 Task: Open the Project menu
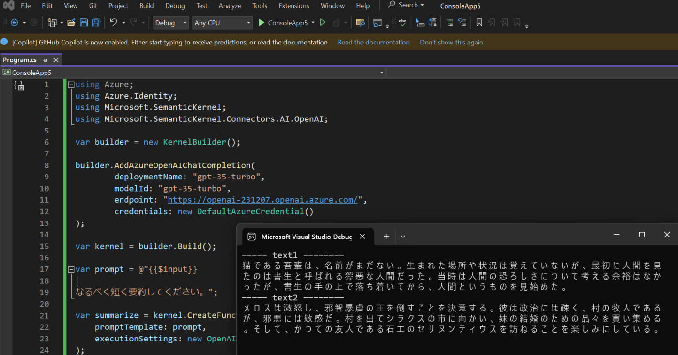point(118,6)
